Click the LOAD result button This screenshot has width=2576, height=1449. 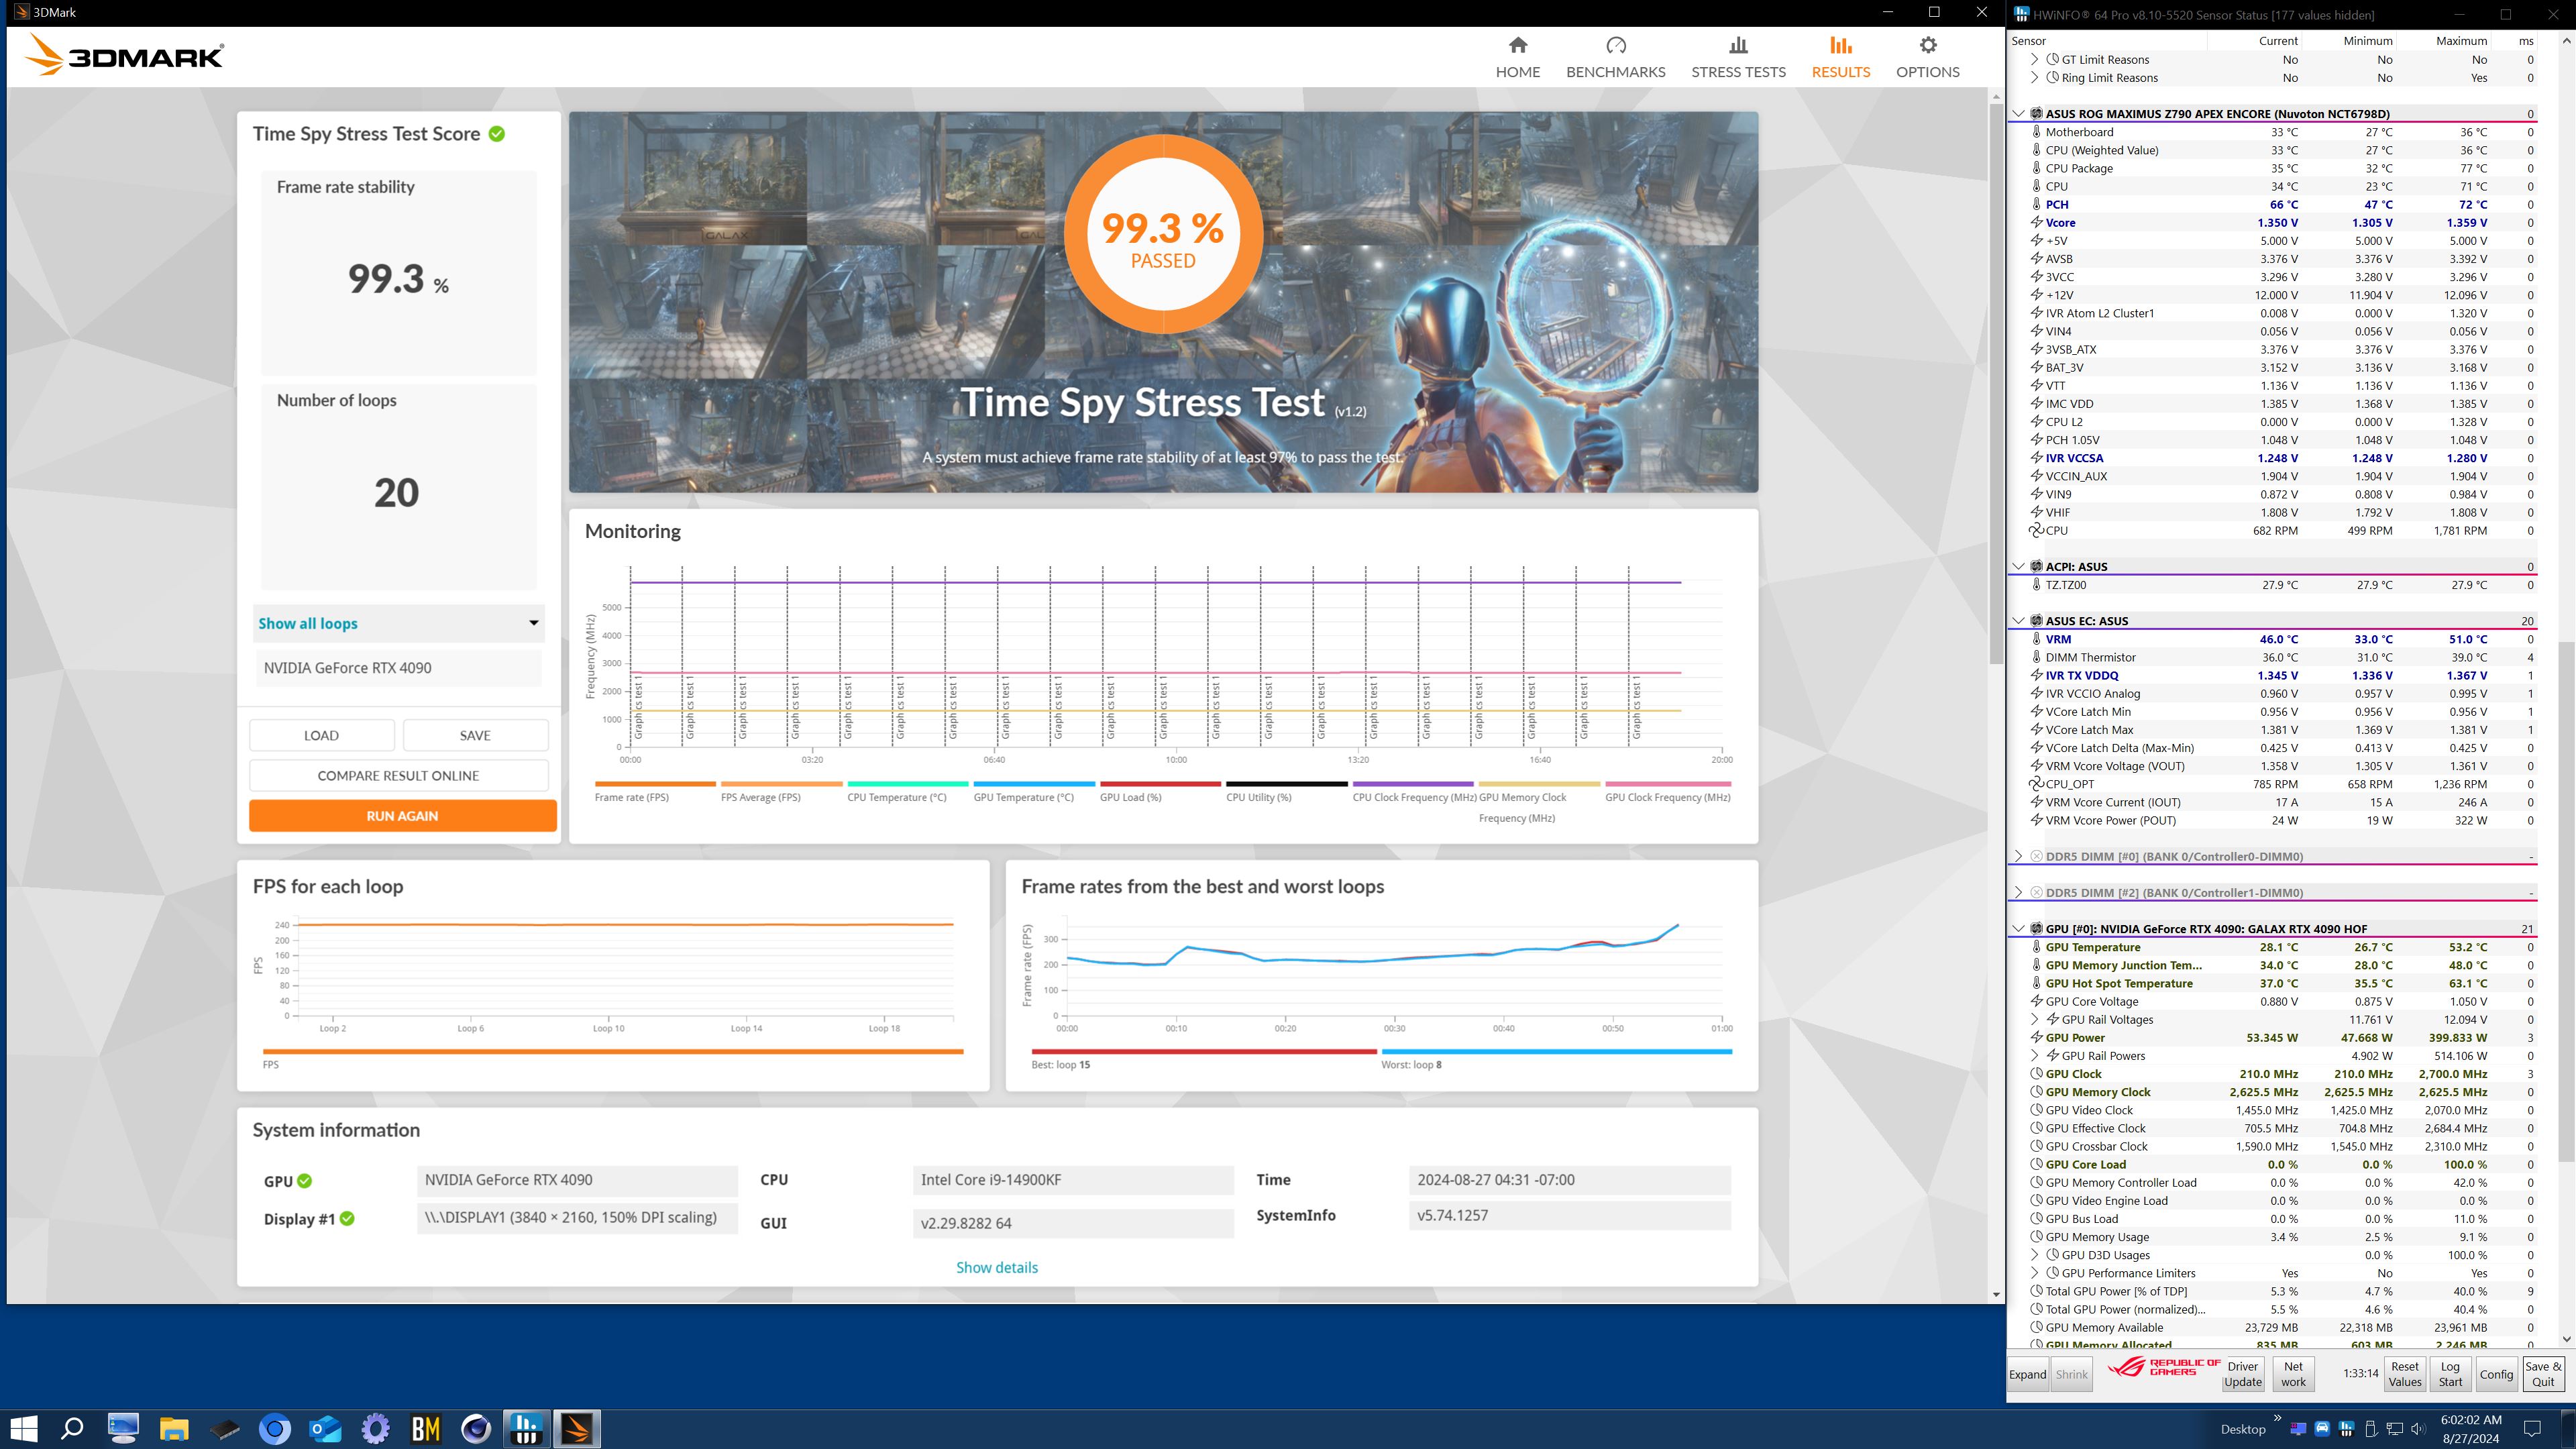pos(321,735)
